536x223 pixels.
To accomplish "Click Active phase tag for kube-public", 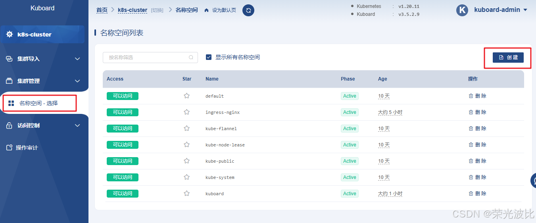I will point(350,161).
